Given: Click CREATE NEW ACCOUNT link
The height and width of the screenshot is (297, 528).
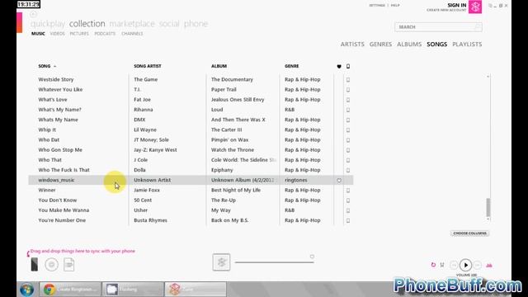Looking at the screenshot, I should 446,10.
